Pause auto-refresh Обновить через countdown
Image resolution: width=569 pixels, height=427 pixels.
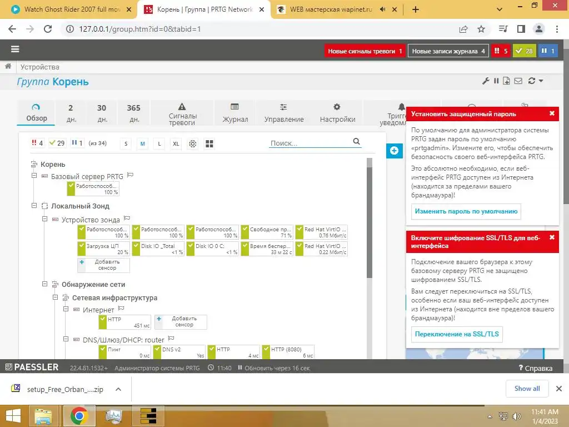(x=274, y=368)
